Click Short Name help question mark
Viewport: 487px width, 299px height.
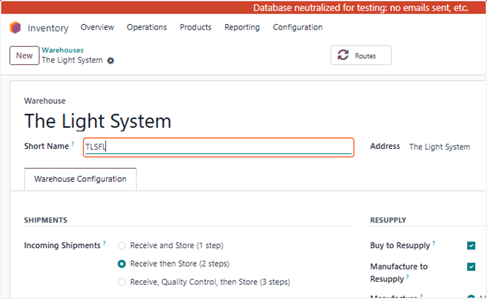point(73,144)
